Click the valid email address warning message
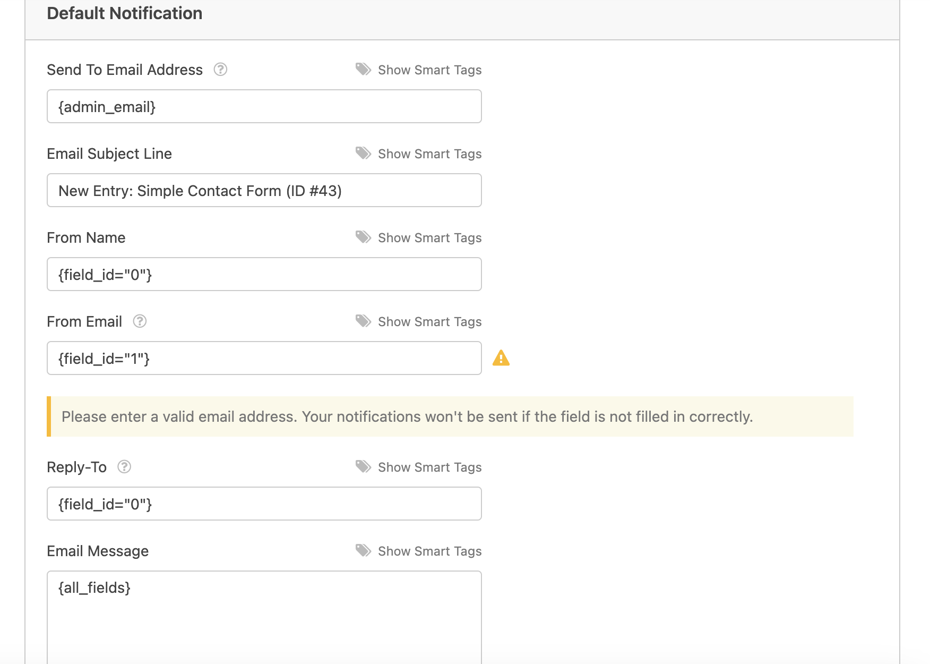The image size is (930, 664). coord(450,416)
